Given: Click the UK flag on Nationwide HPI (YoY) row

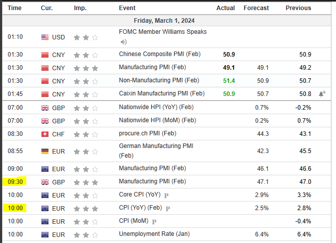Looking at the screenshot, I should pos(45,107).
